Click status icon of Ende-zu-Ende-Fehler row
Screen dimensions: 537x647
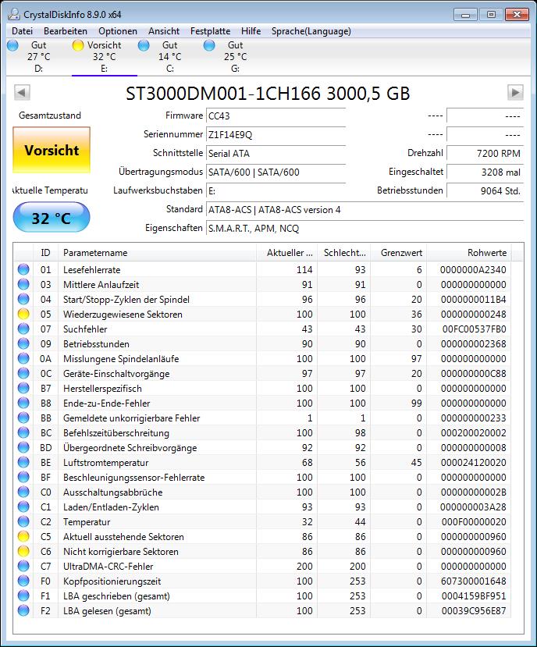[23, 403]
